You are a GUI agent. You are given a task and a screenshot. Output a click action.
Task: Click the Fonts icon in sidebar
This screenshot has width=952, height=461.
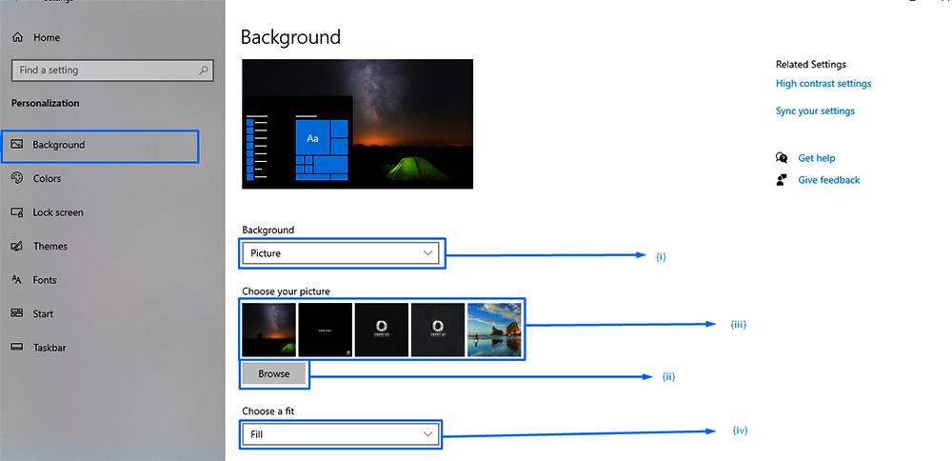[x=17, y=280]
